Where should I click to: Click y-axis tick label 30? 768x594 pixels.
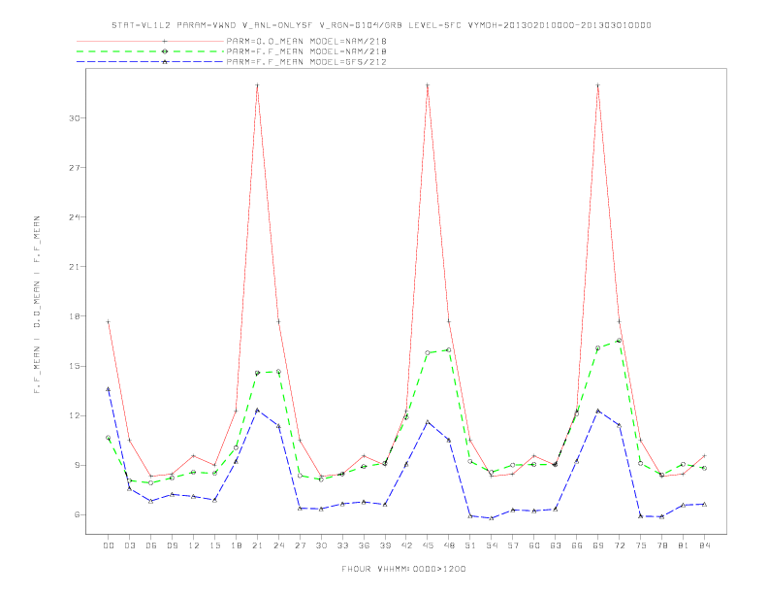[75, 118]
